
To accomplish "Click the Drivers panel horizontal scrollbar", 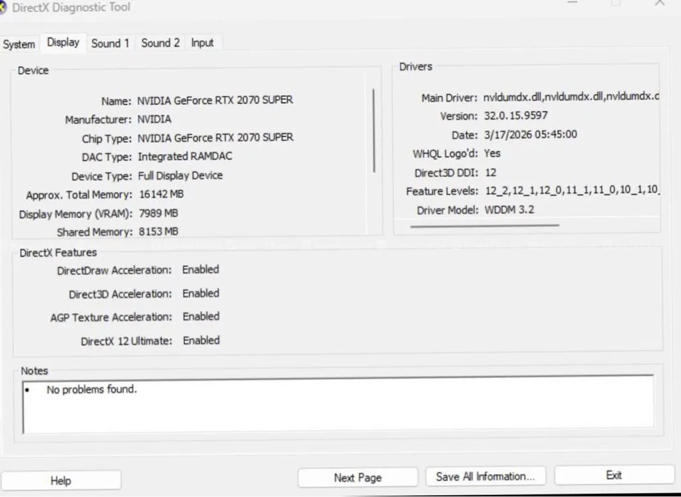I will (484, 225).
